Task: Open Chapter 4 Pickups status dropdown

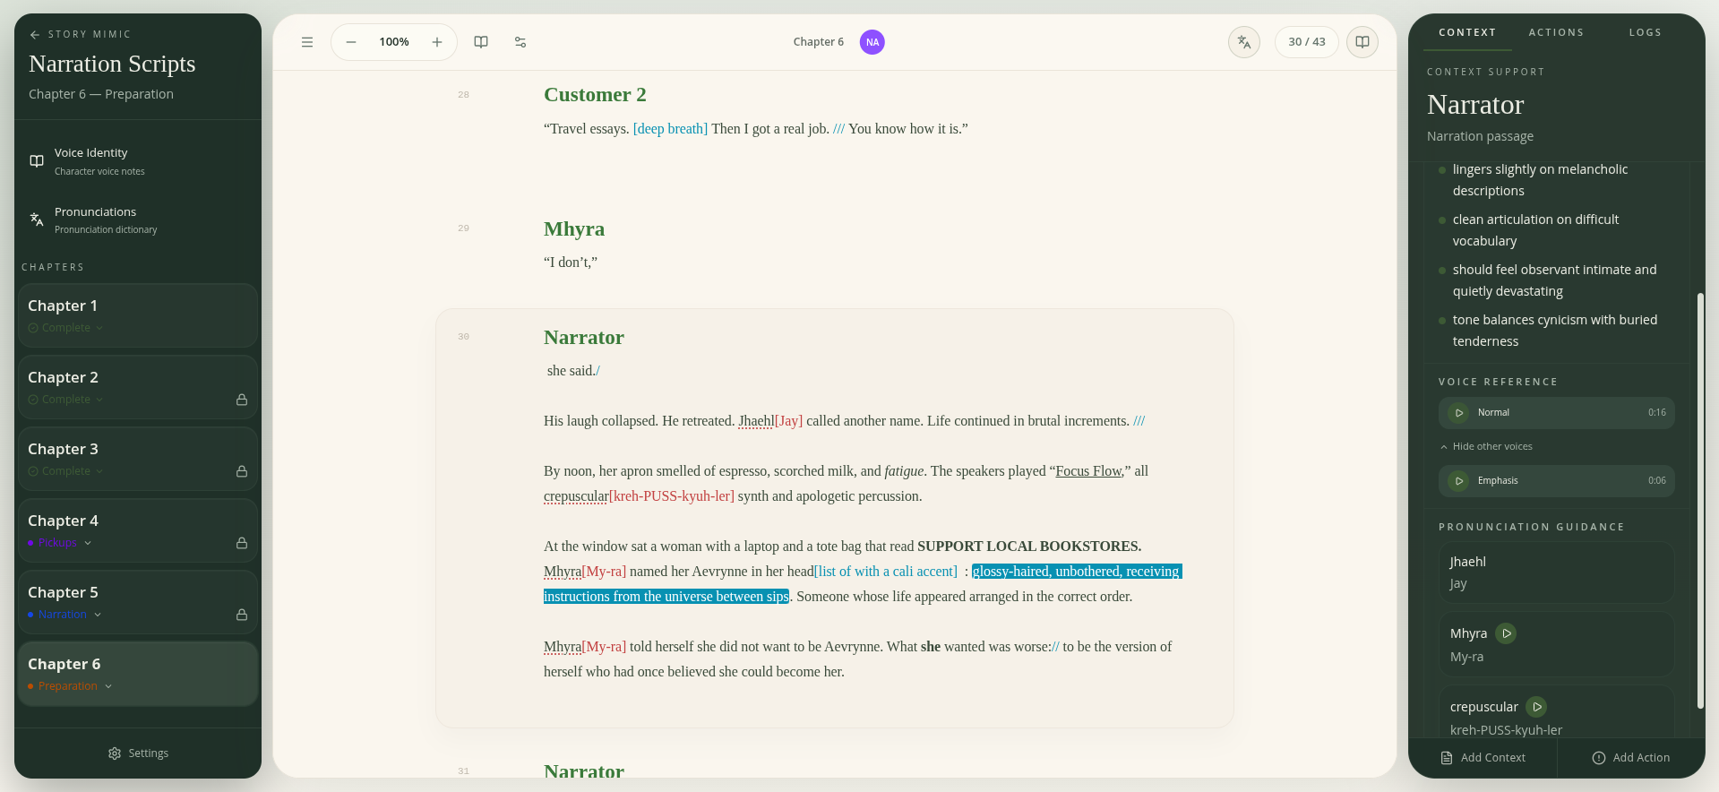Action: pyautogui.click(x=60, y=543)
